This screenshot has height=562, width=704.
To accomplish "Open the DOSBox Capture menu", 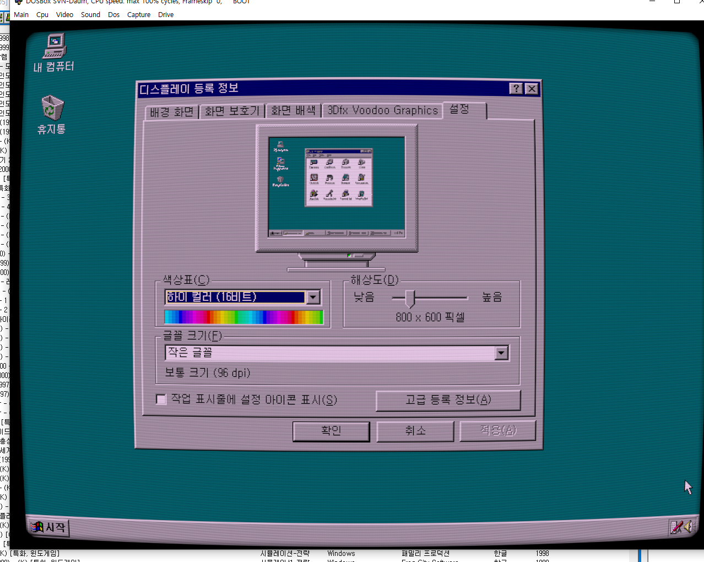I will pos(139,15).
